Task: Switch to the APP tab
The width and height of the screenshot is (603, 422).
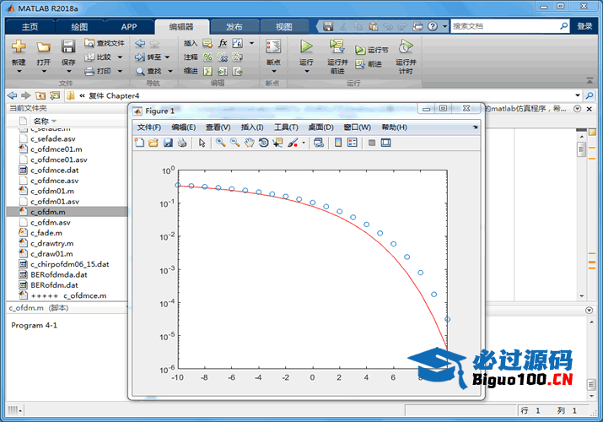Action: [129, 27]
